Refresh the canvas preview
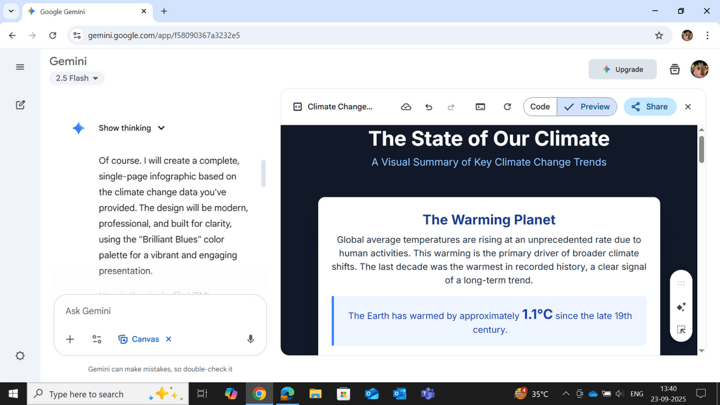Image resolution: width=720 pixels, height=405 pixels. click(x=507, y=107)
